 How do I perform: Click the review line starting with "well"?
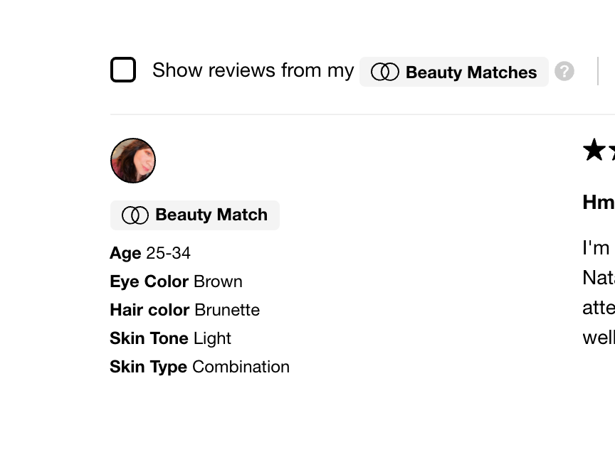click(x=598, y=337)
